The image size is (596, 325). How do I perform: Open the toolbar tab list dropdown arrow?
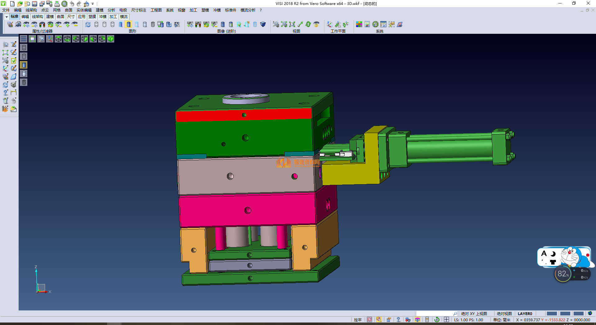6,17
